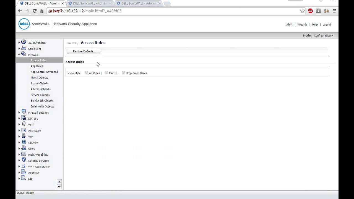Open Match Objects page

(39, 78)
